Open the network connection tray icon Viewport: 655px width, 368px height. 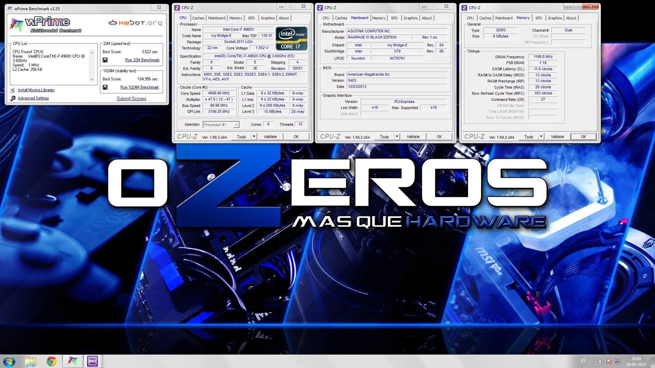617,362
